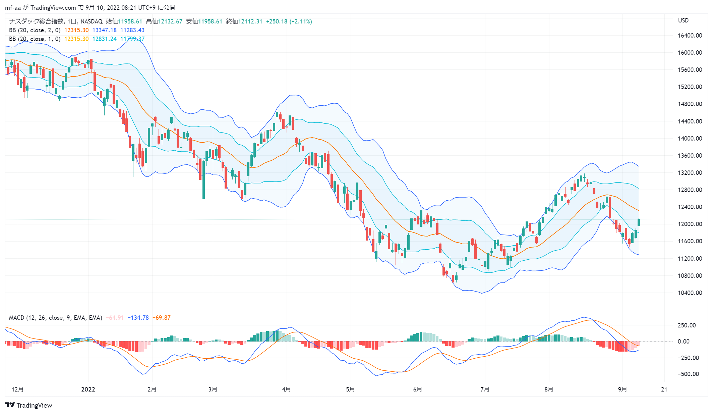Click the 7月 time axis label
Viewport: 713px width, 414px height.
click(485, 390)
